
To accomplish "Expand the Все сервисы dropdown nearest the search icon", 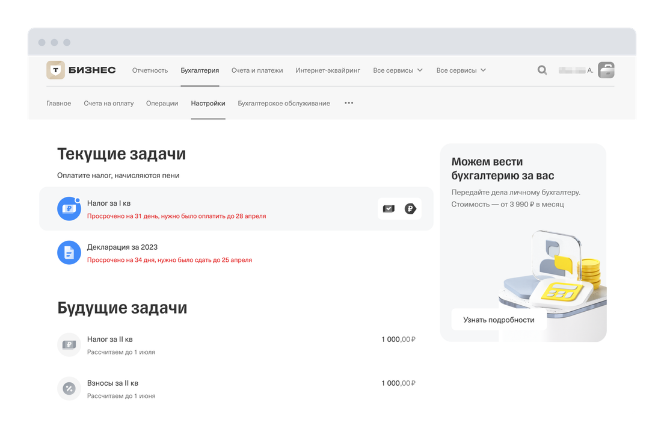I will [461, 70].
